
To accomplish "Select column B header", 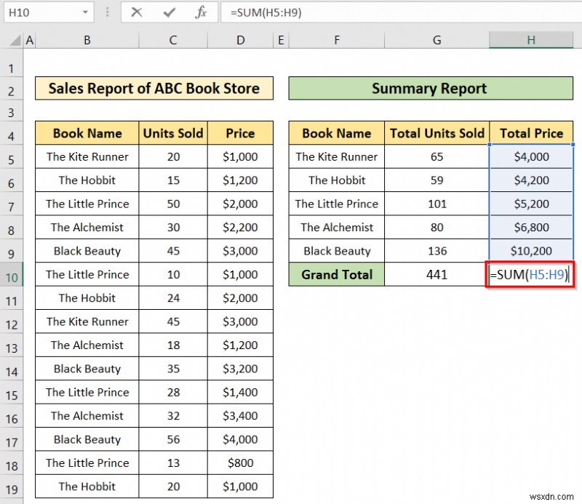I will 87,40.
